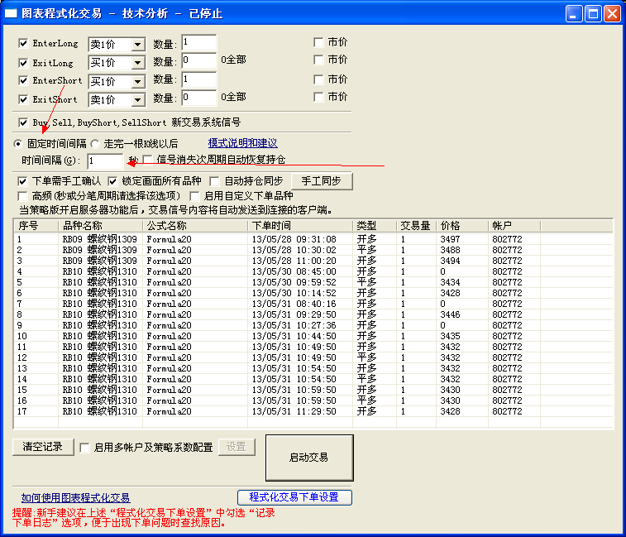626x537 pixels.
Task: Toggle the ExitShort signal checkbox
Action: (23, 99)
